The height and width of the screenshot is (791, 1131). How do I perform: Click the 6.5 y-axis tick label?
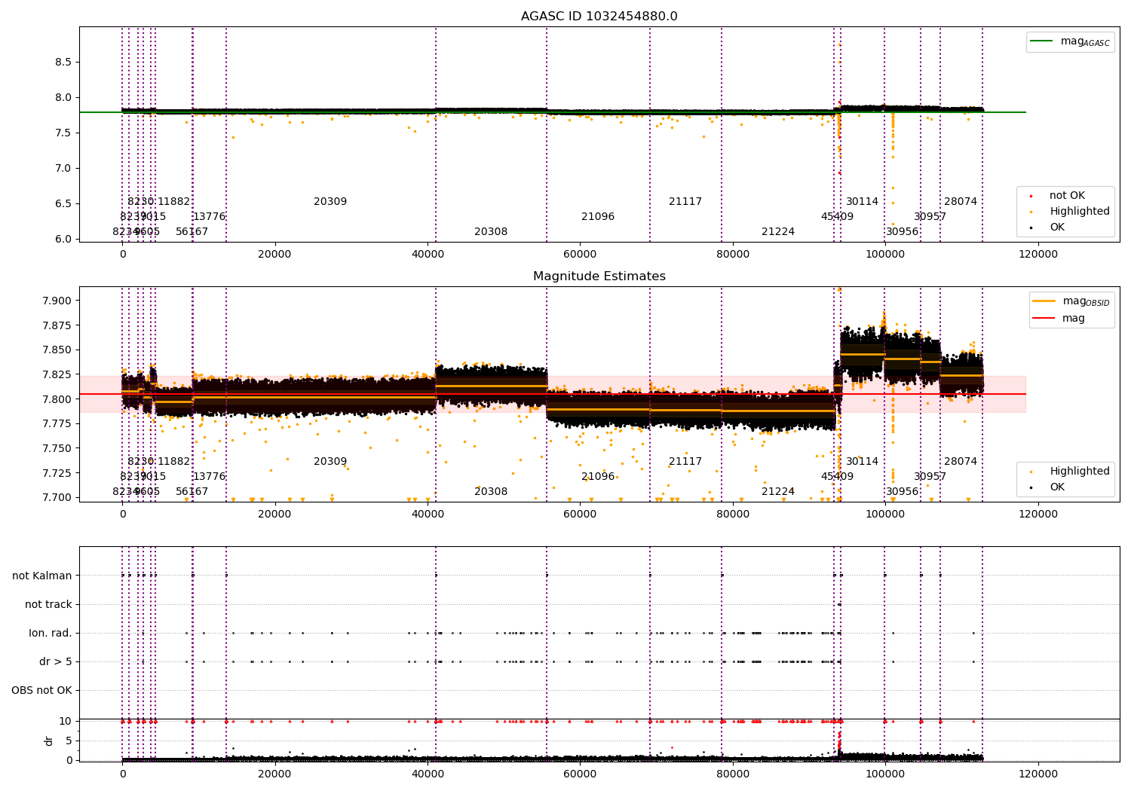click(x=63, y=204)
